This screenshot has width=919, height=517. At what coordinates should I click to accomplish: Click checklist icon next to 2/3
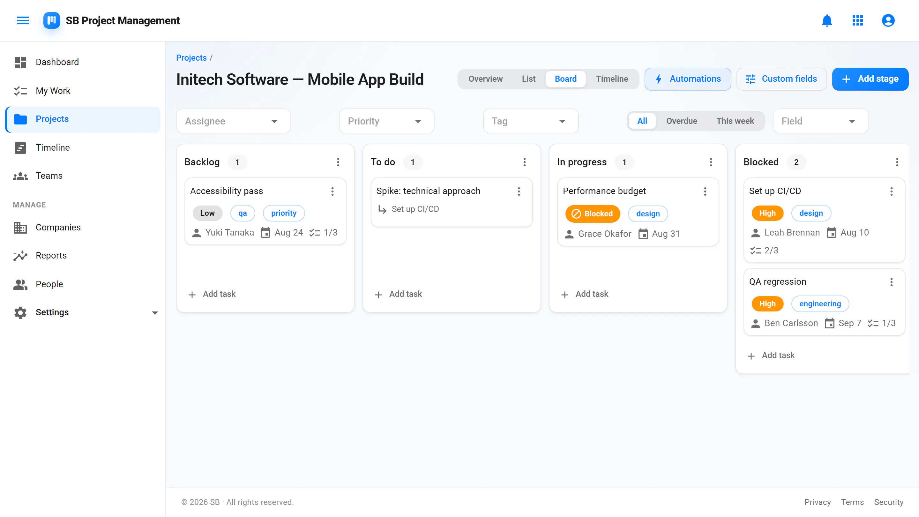755,251
